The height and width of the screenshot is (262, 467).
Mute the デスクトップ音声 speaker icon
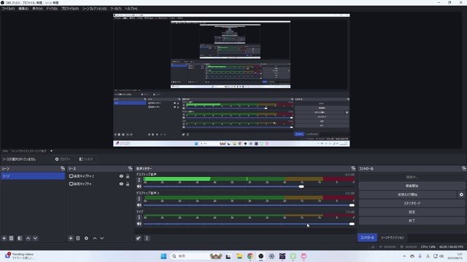tap(139, 186)
